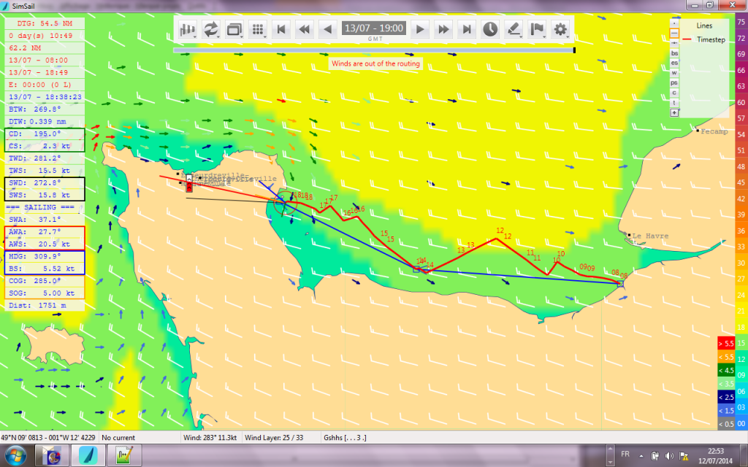Viewport: 748px width, 467px height.
Task: Toggle the 'ps' legend button
Action: pos(674,83)
